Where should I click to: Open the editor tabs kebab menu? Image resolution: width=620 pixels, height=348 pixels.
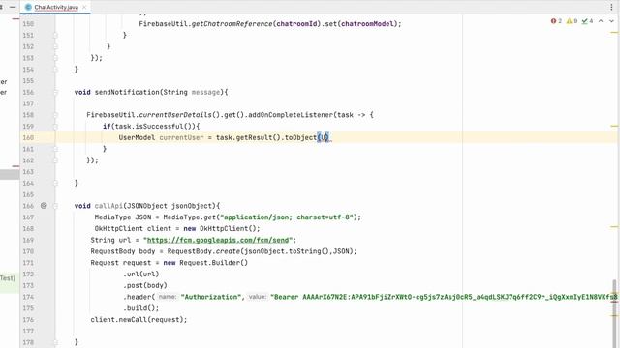tap(612, 7)
